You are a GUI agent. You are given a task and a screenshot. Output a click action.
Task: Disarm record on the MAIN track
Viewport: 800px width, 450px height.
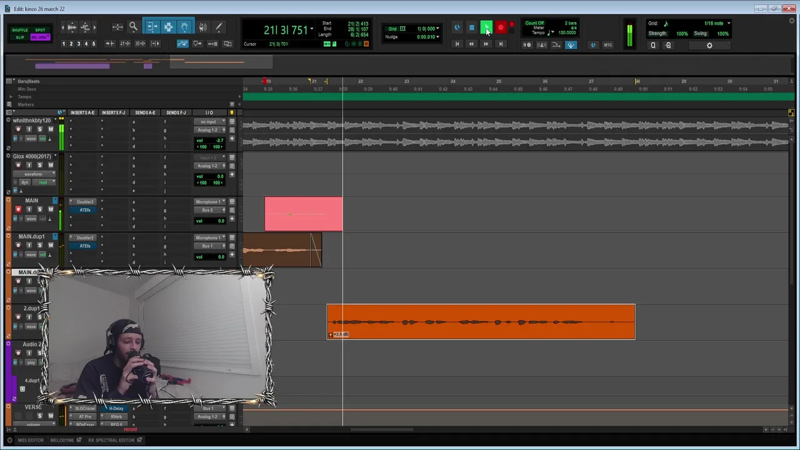click(x=18, y=209)
